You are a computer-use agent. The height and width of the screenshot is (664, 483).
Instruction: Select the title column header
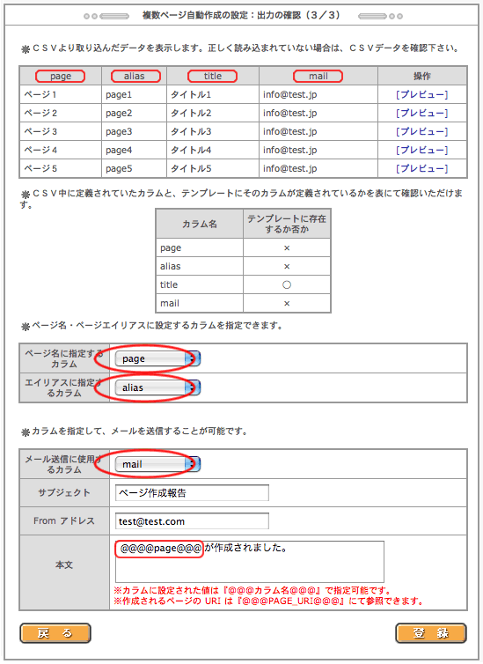(x=213, y=77)
